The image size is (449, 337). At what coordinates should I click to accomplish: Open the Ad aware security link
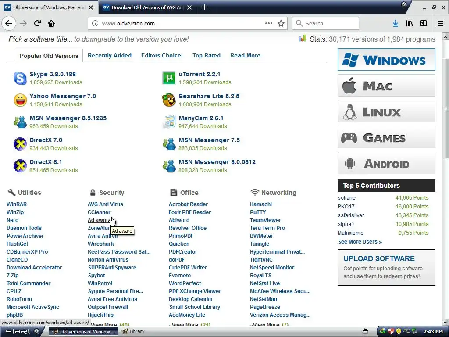(x=99, y=220)
